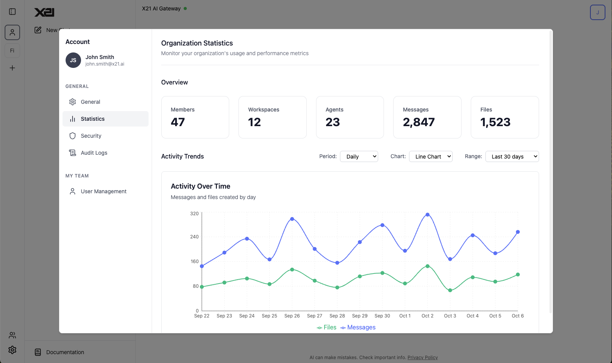Open the Privacy Policy link

pyautogui.click(x=423, y=358)
